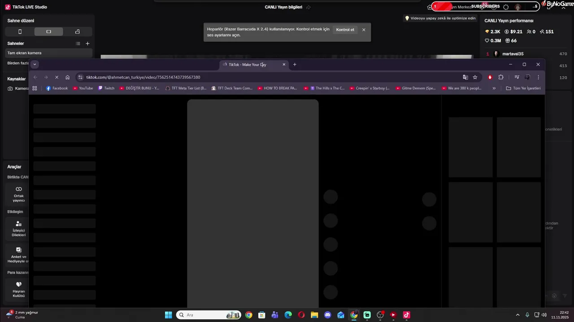Open File Explorer from taskbar

314,315
